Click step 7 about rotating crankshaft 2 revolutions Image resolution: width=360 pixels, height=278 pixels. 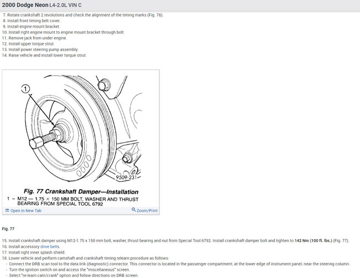(83, 15)
